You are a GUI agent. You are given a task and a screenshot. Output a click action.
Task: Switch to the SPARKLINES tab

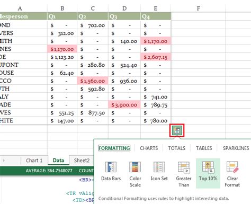tap(236, 148)
